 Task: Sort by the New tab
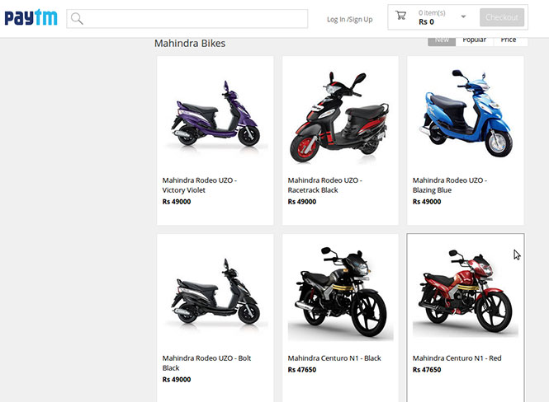point(442,40)
